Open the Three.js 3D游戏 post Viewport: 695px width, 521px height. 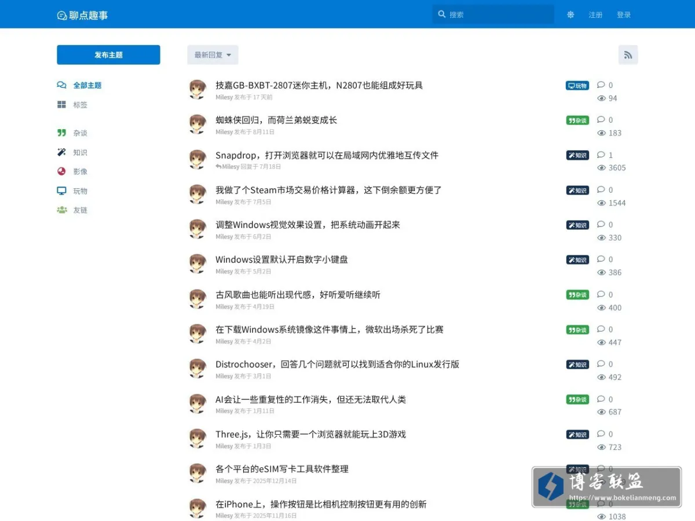point(311,434)
